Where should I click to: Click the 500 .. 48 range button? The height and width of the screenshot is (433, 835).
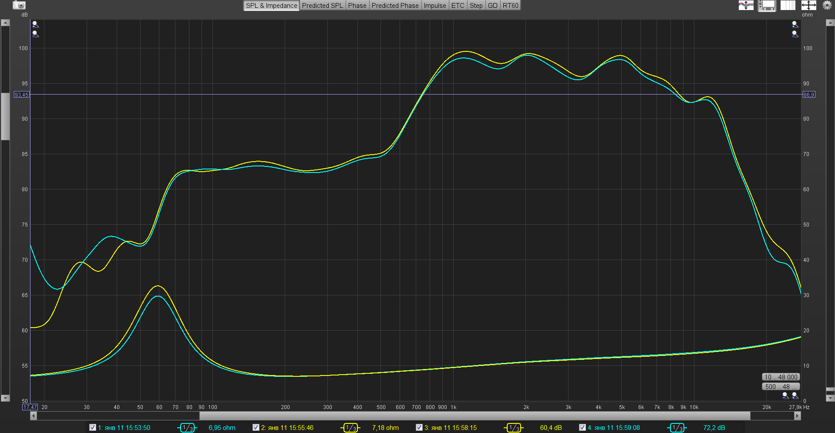tap(781, 387)
